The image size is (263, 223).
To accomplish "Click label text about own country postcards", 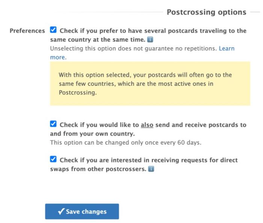I will click(148, 129).
